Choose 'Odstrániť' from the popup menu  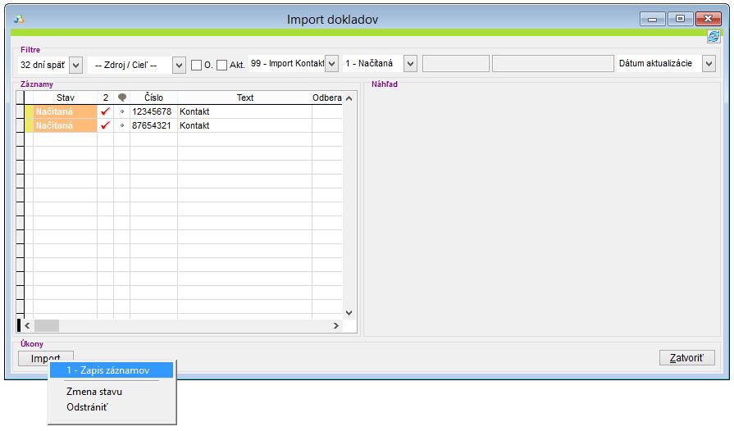(x=87, y=406)
